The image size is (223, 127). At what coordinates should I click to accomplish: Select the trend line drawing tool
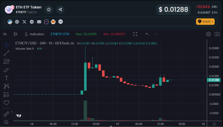[x=7, y=53]
